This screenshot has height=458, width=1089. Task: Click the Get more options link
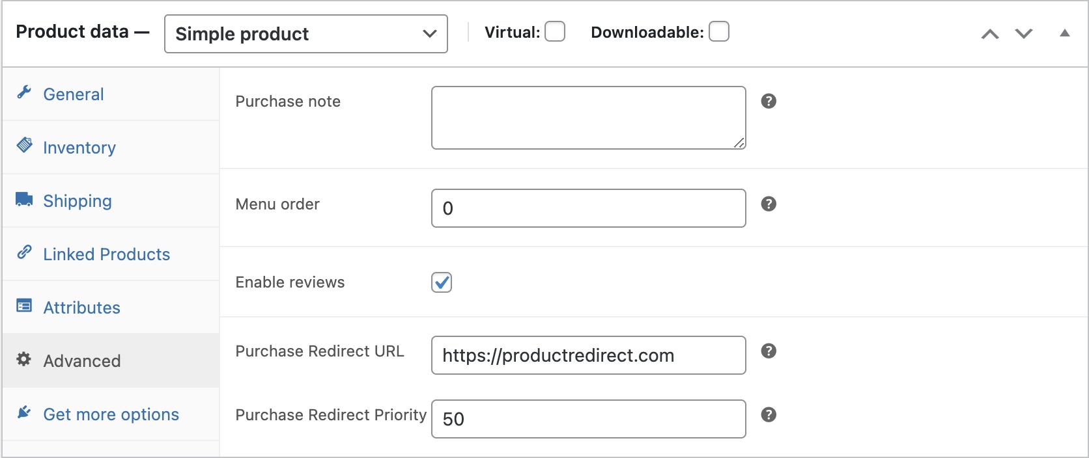(x=111, y=414)
